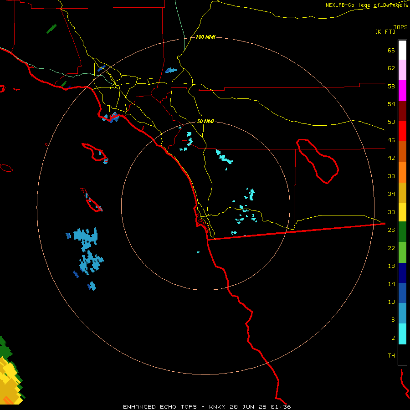The image size is (410, 410).
Task: Click the legend value '14'
Action: coord(391,284)
